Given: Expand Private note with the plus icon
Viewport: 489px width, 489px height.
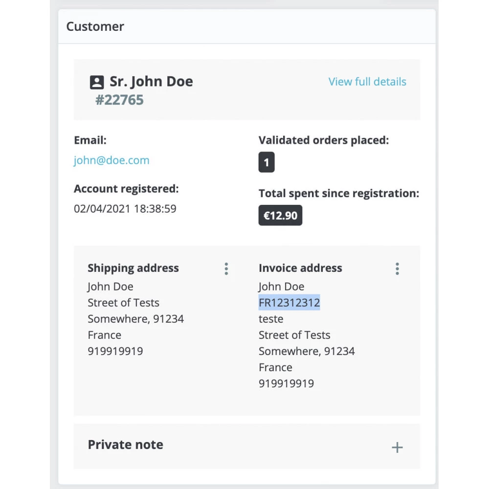Looking at the screenshot, I should point(397,447).
